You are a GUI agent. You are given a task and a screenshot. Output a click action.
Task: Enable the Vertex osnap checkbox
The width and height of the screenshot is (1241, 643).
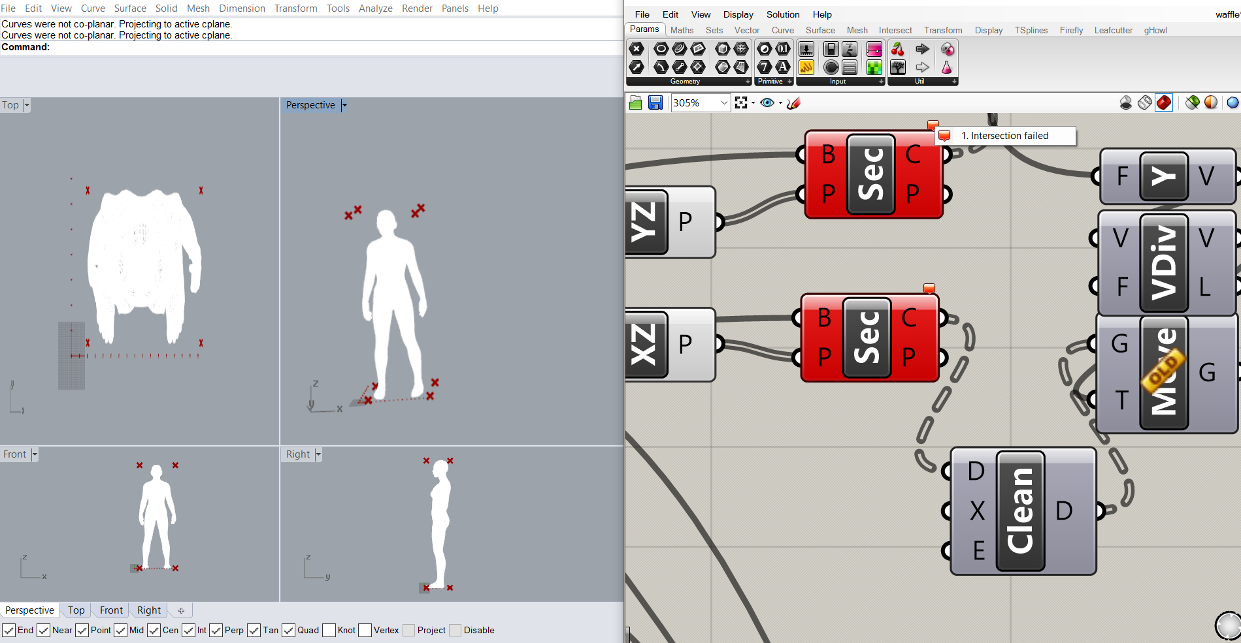click(x=365, y=630)
